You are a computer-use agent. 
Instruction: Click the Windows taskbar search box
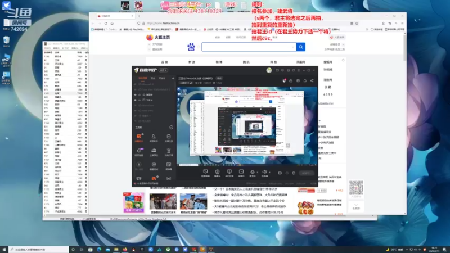(39, 250)
